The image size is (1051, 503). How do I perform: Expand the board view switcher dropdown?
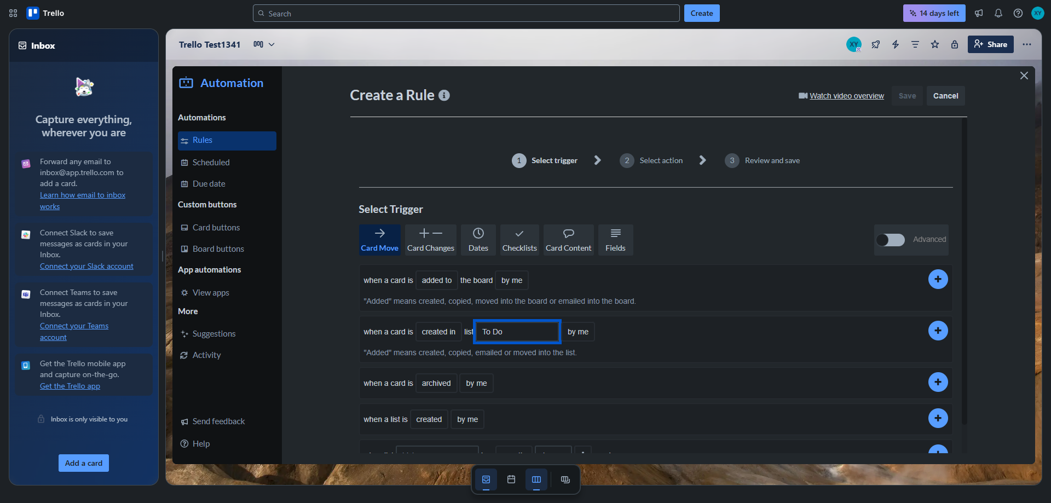pyautogui.click(x=264, y=44)
